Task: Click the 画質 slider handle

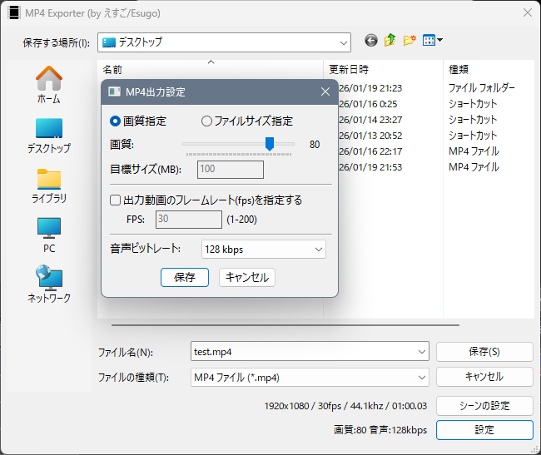Action: pos(270,144)
